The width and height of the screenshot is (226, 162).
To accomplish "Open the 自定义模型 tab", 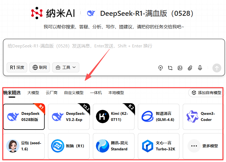I will click(x=74, y=93).
